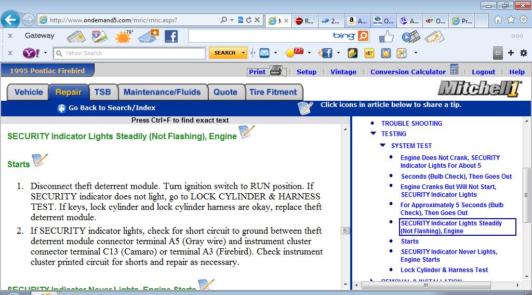This screenshot has width=532, height=295.
Task: Check the 76 degree weather sun icon
Action: (124, 36)
